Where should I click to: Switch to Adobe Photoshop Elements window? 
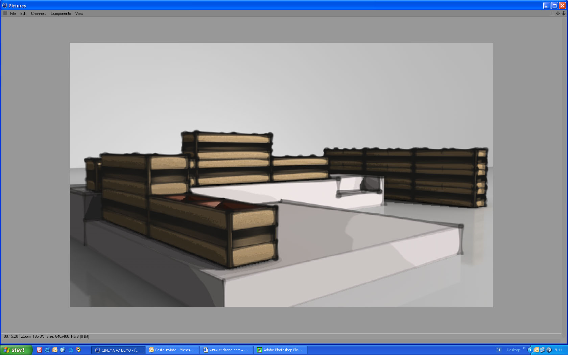coord(281,350)
